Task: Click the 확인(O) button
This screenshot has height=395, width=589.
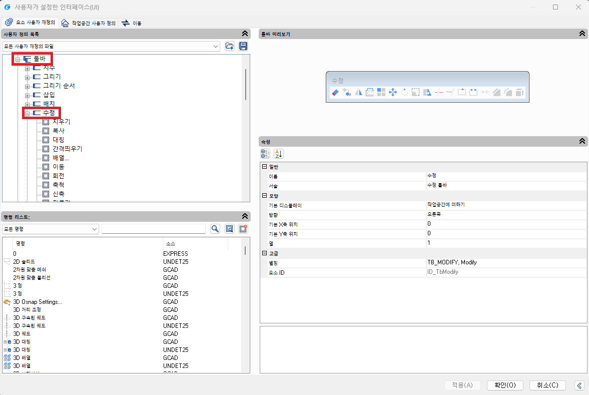Action: coord(505,385)
